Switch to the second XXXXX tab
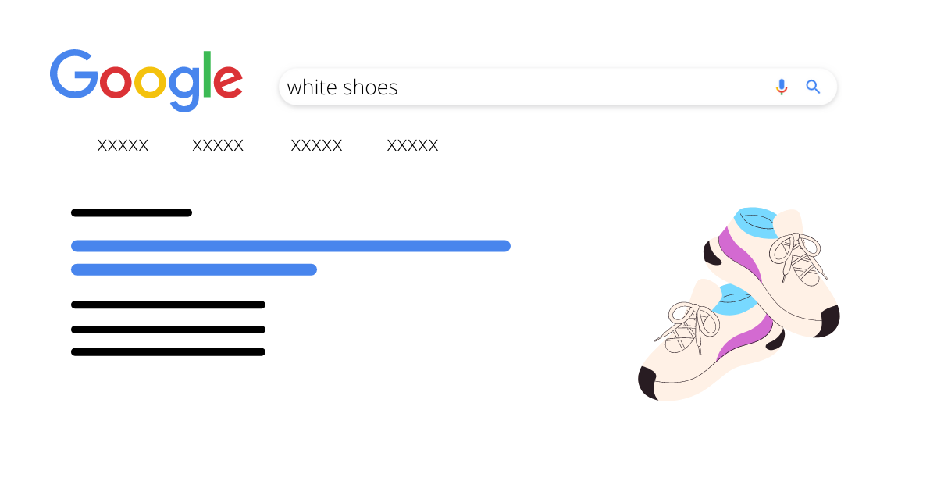Screen dimensions: 937x492 218,145
